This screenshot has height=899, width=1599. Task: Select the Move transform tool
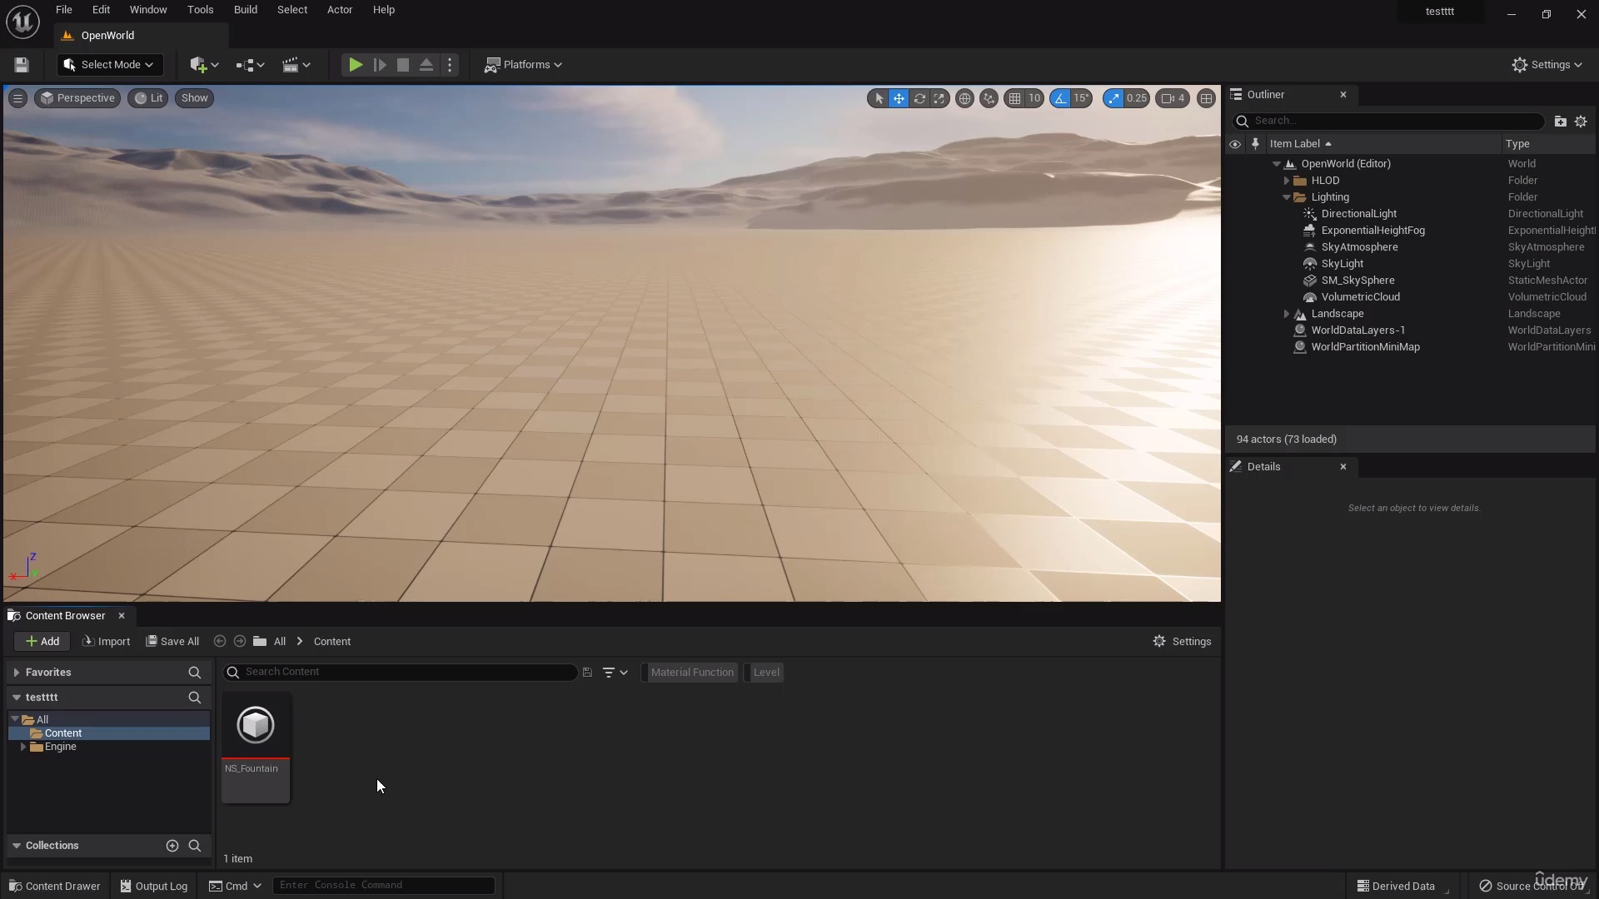click(899, 98)
